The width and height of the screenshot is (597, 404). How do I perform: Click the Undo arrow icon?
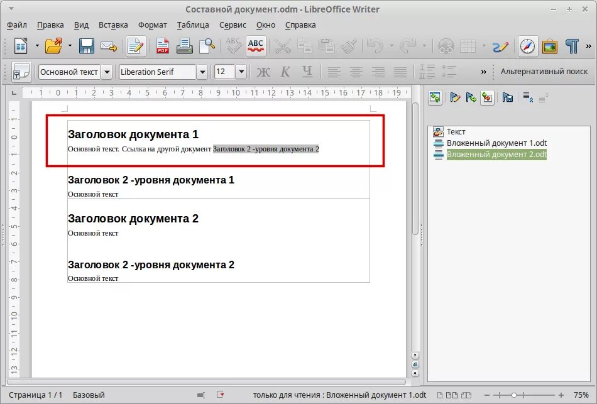pyautogui.click(x=375, y=46)
